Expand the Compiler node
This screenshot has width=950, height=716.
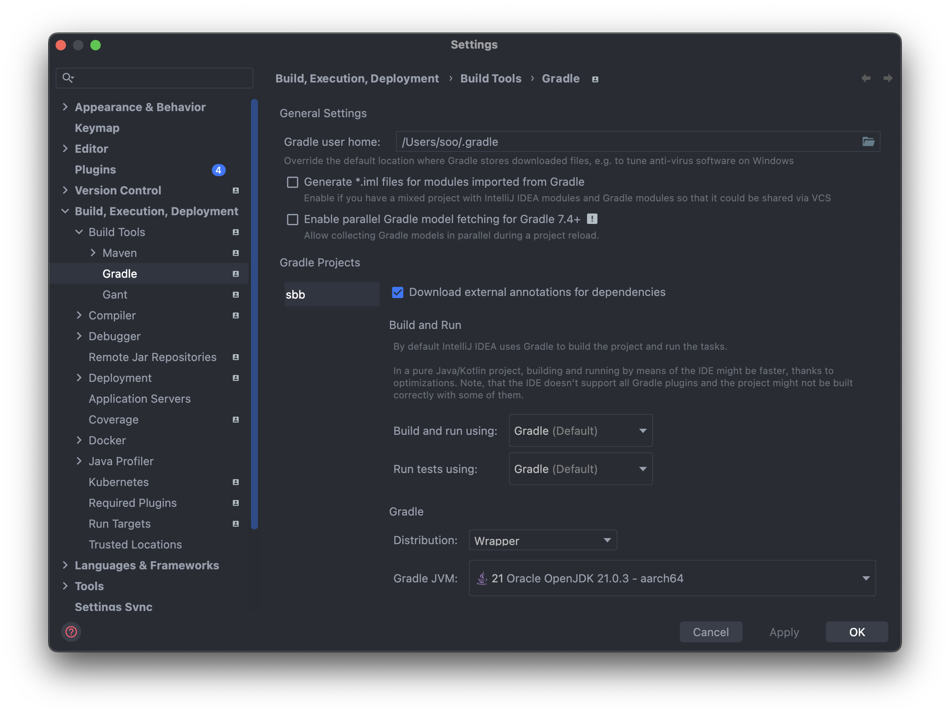click(79, 315)
